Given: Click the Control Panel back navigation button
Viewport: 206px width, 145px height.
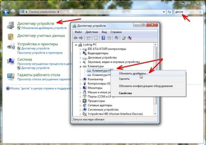Looking at the screenshot, I should point(6,12).
